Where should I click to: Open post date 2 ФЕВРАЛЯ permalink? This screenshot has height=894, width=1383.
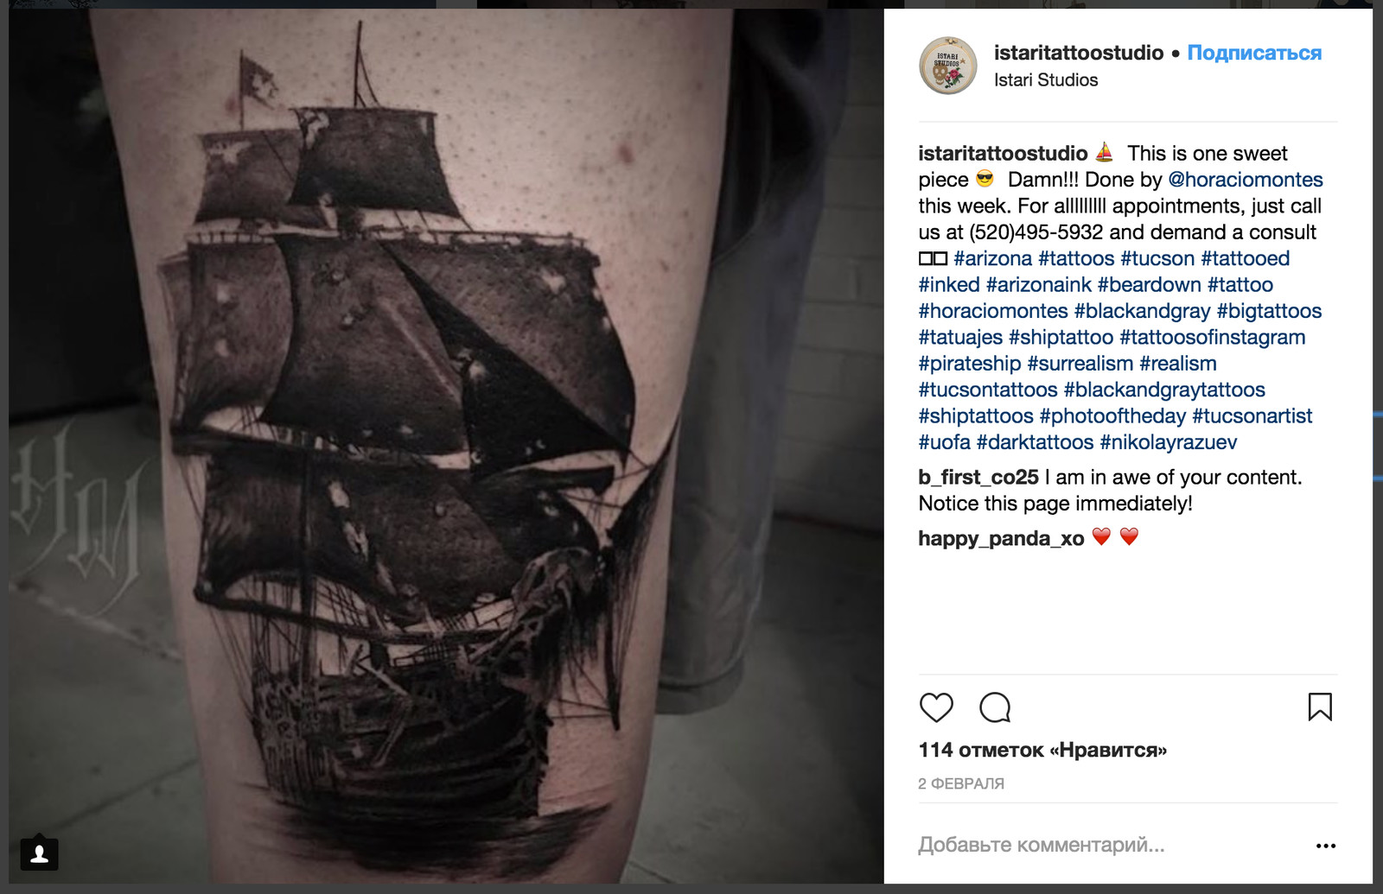click(x=961, y=783)
